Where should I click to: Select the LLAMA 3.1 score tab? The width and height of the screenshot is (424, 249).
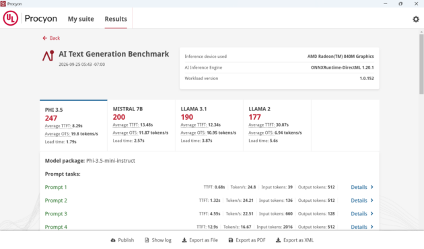click(x=209, y=125)
